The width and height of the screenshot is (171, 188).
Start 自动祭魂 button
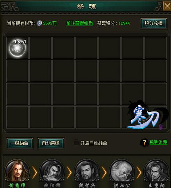[x=51, y=143]
